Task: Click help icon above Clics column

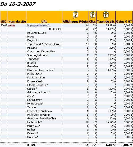Action: (93, 15)
